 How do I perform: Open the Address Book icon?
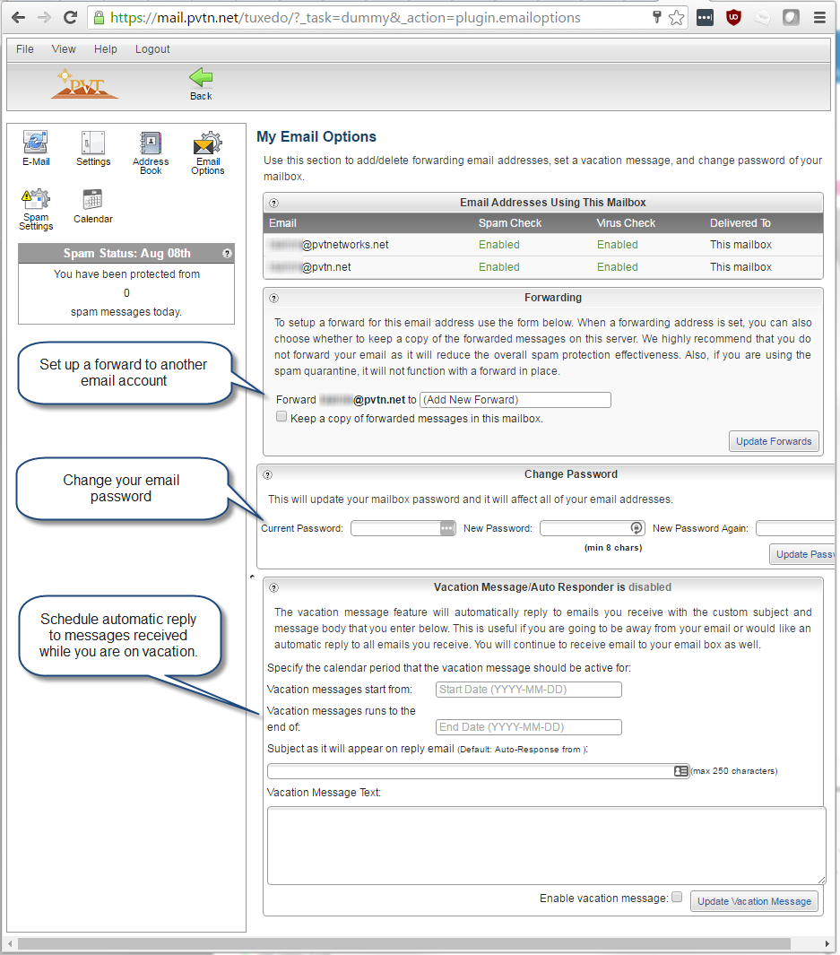click(151, 152)
